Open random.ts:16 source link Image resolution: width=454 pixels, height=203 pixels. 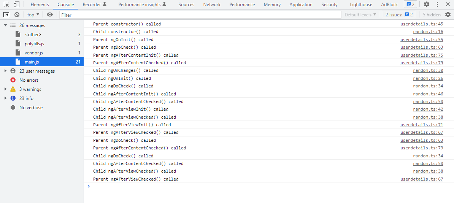pyautogui.click(x=428, y=32)
